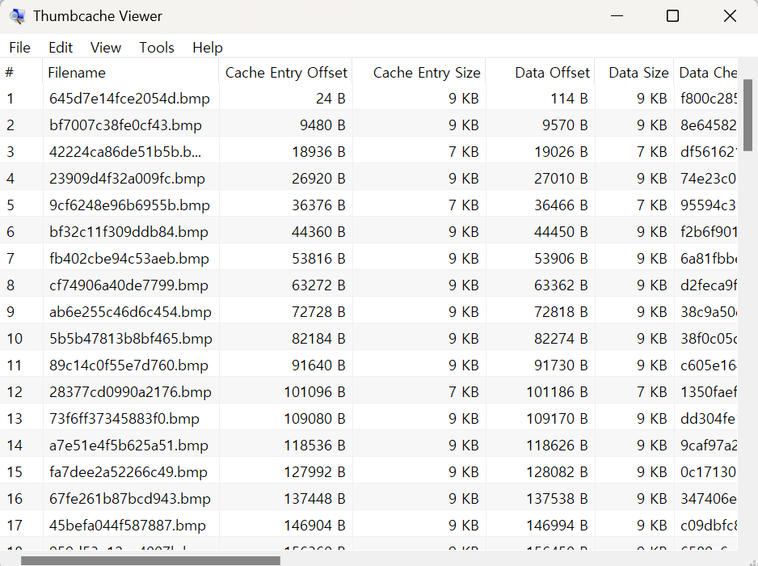
Task: Open the Help menu
Action: tap(207, 47)
